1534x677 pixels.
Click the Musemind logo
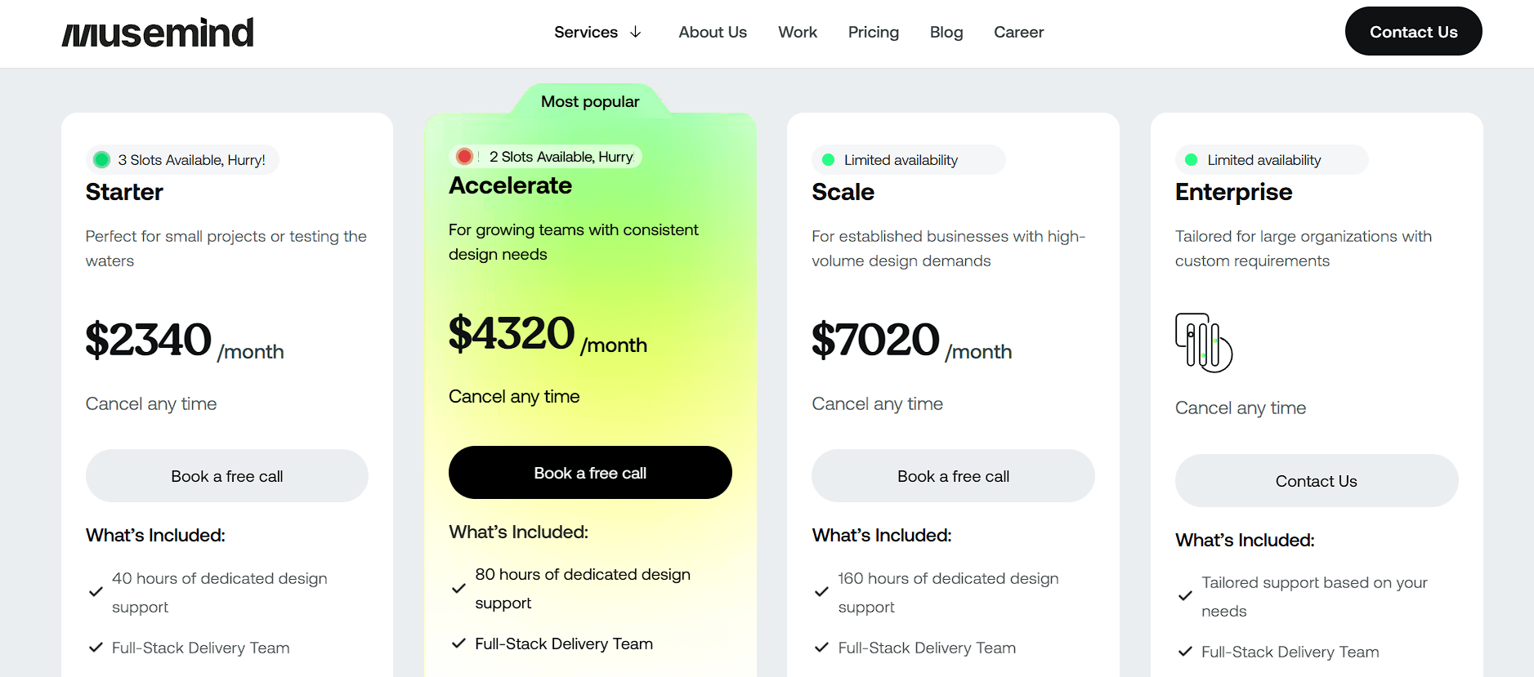[x=158, y=33]
